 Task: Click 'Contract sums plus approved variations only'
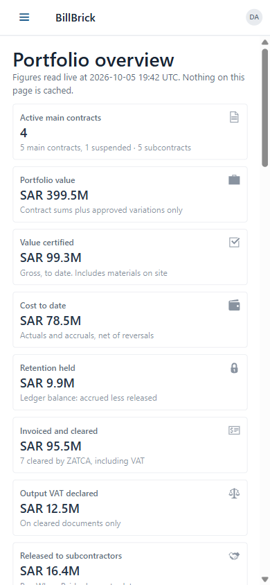101,210
